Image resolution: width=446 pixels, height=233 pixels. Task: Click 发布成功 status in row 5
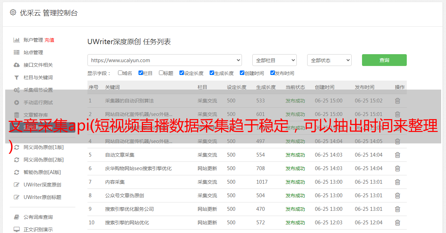[x=295, y=155]
